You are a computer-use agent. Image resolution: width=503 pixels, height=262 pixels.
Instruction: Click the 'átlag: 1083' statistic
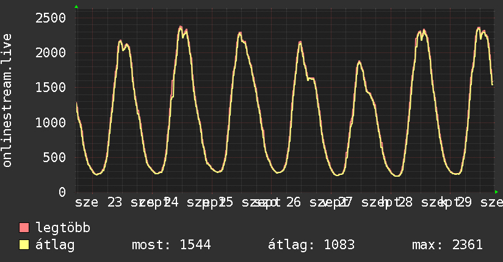[x=311, y=245]
